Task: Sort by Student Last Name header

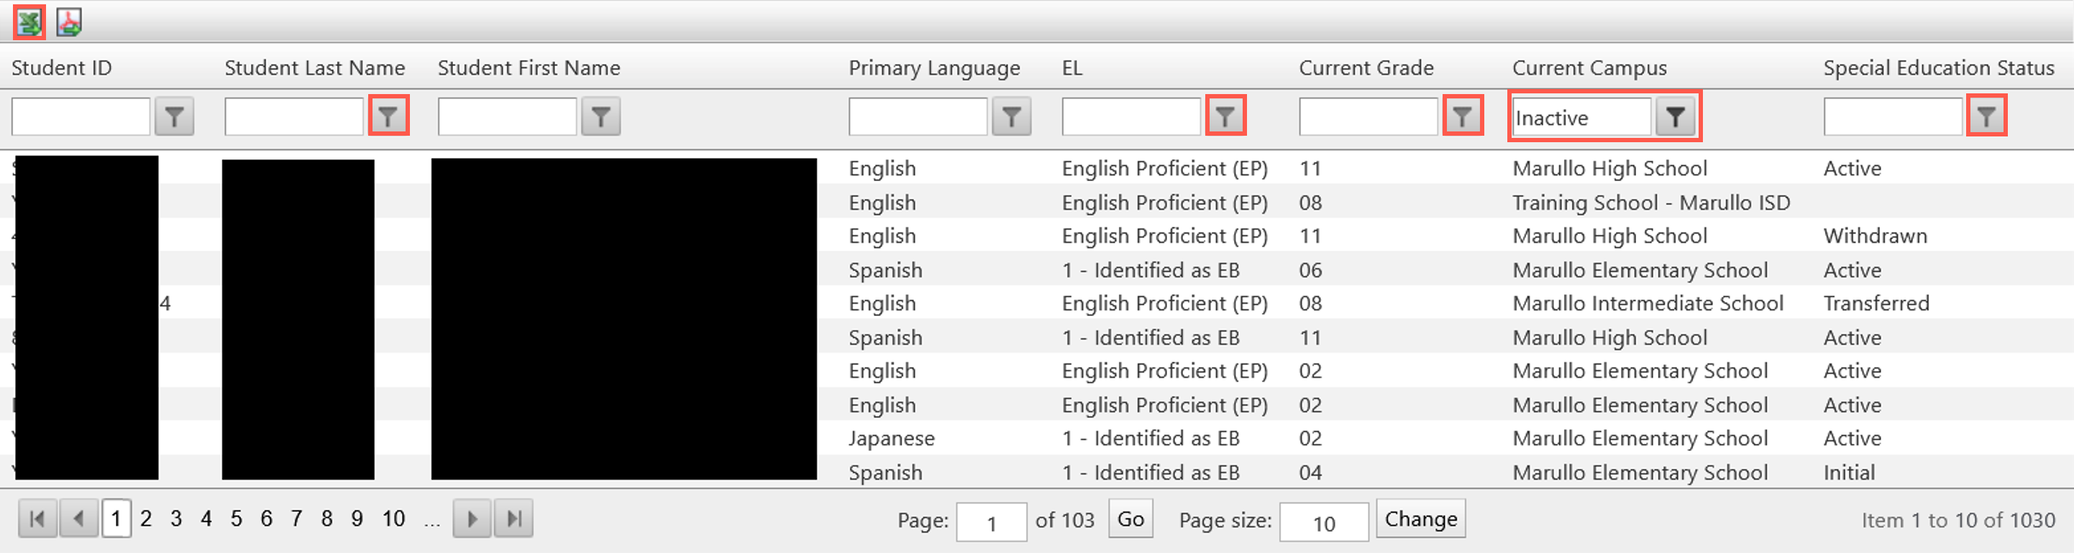Action: [315, 68]
